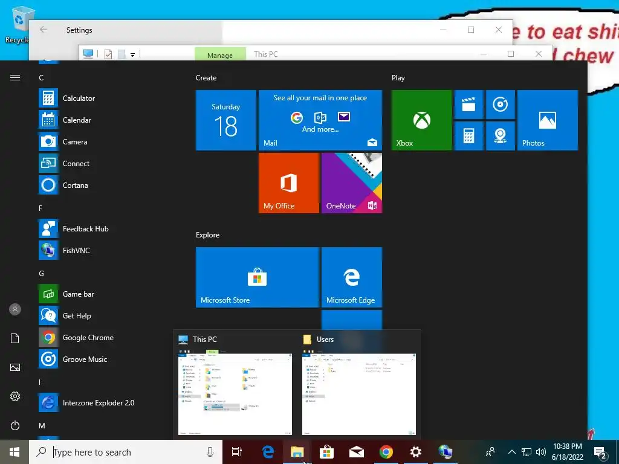619x464 pixels.
Task: Open Settings from the Start sidebar
Action: click(x=15, y=396)
